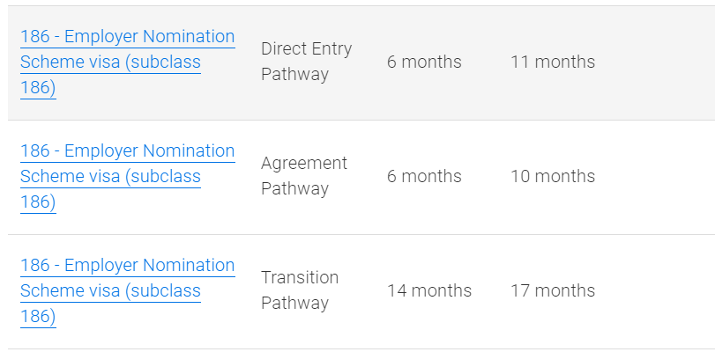Select '6 months' in the Direct Entry row
The width and height of the screenshot is (715, 352).
tap(424, 62)
